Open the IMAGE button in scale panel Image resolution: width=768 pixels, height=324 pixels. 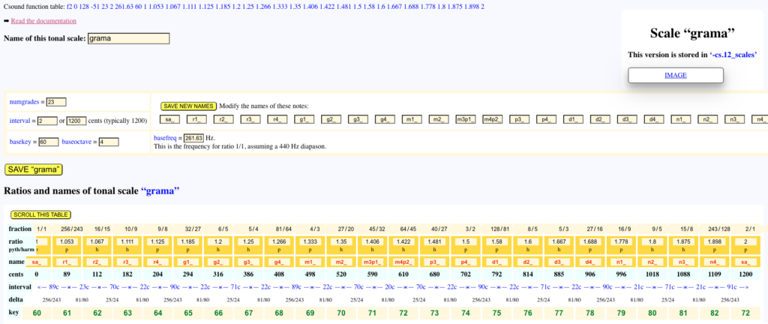point(675,75)
